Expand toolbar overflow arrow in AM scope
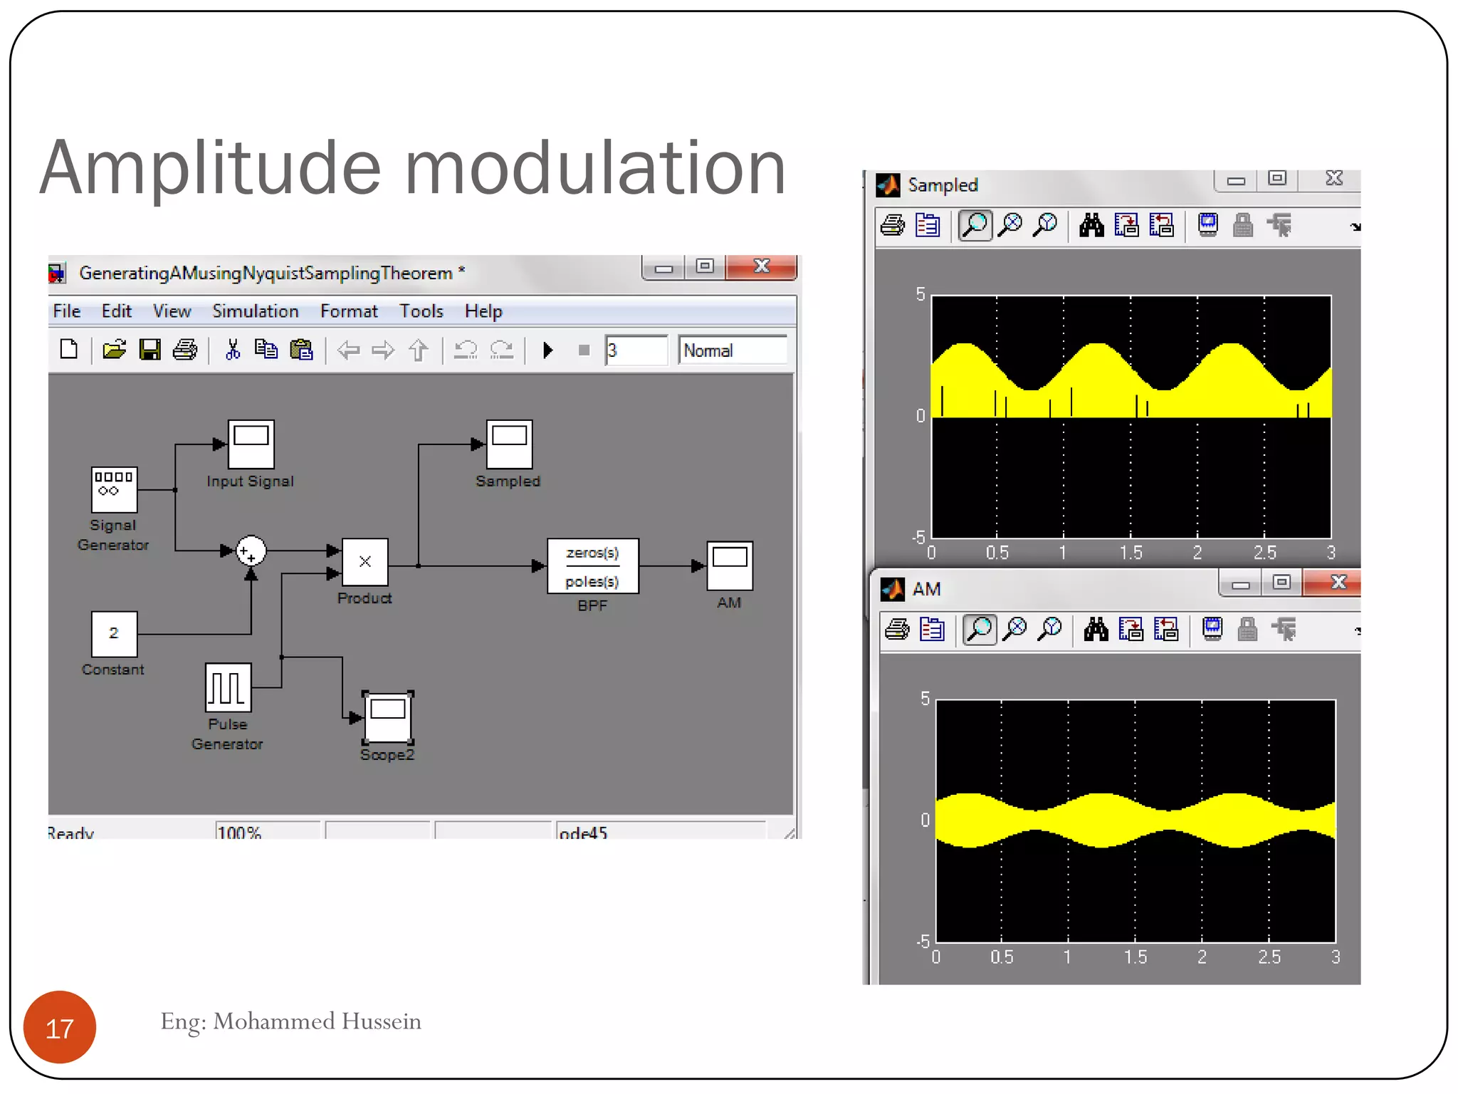Viewport: 1458px width, 1094px height. tap(1357, 631)
